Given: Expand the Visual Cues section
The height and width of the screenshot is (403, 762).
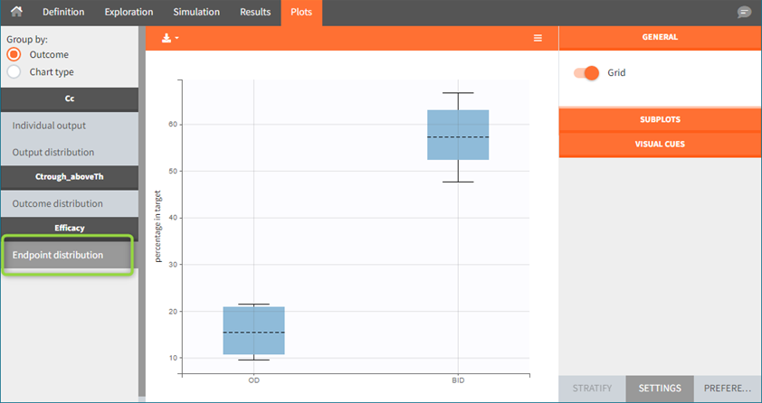Looking at the screenshot, I should coord(659,144).
